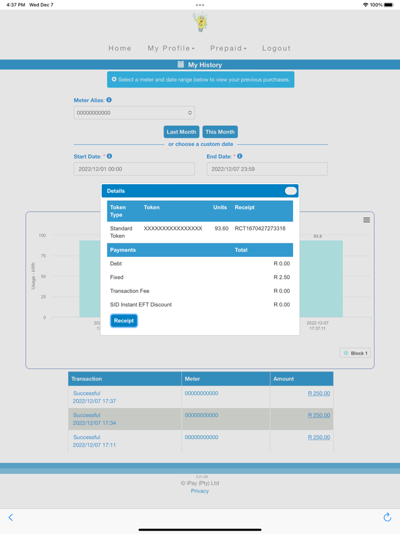
Task: Click the gear icon in info banner
Action: tap(114, 79)
